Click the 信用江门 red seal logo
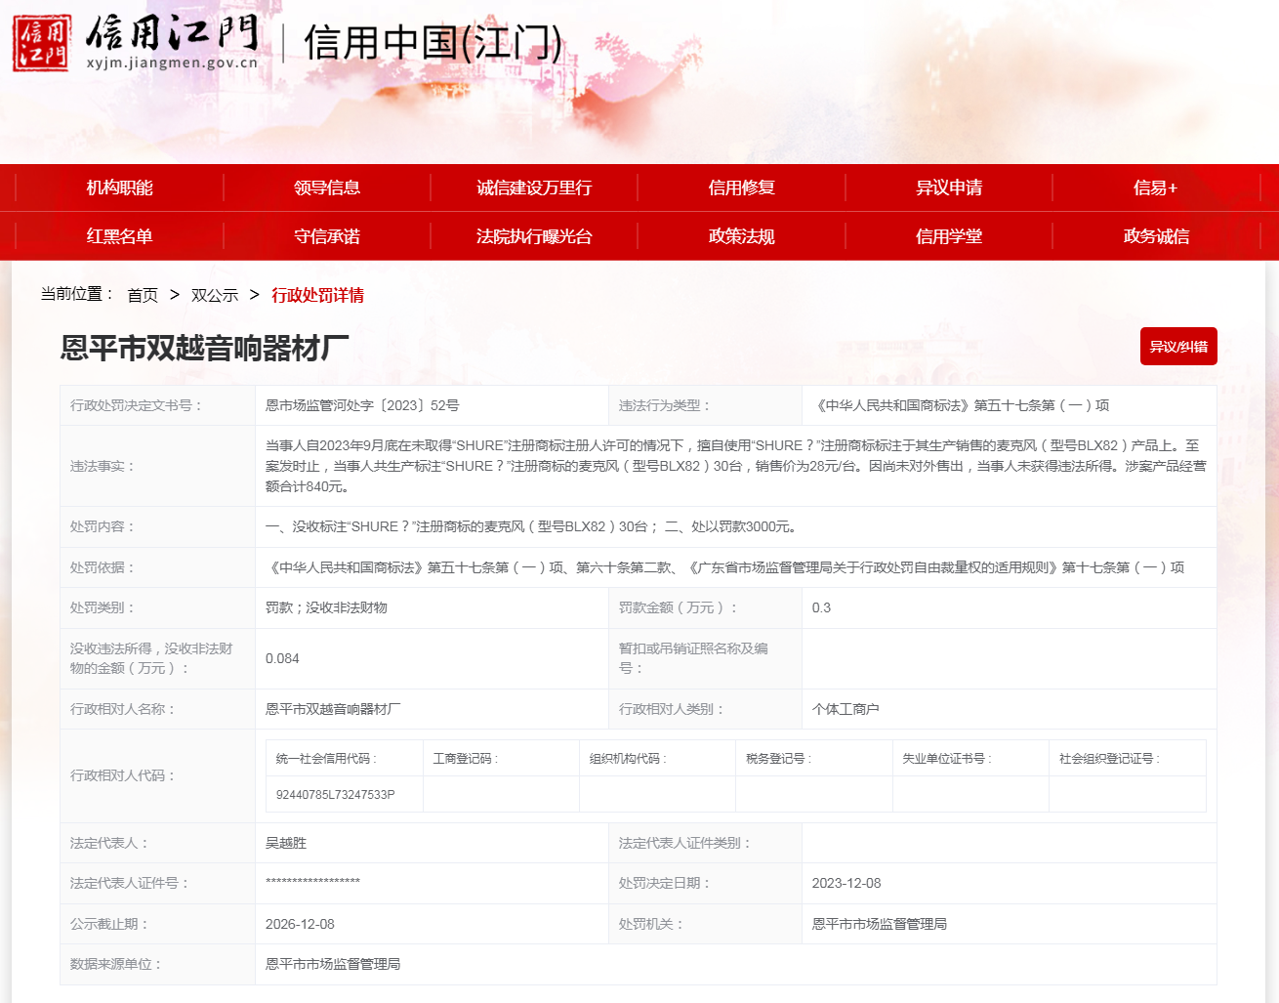 point(41,43)
